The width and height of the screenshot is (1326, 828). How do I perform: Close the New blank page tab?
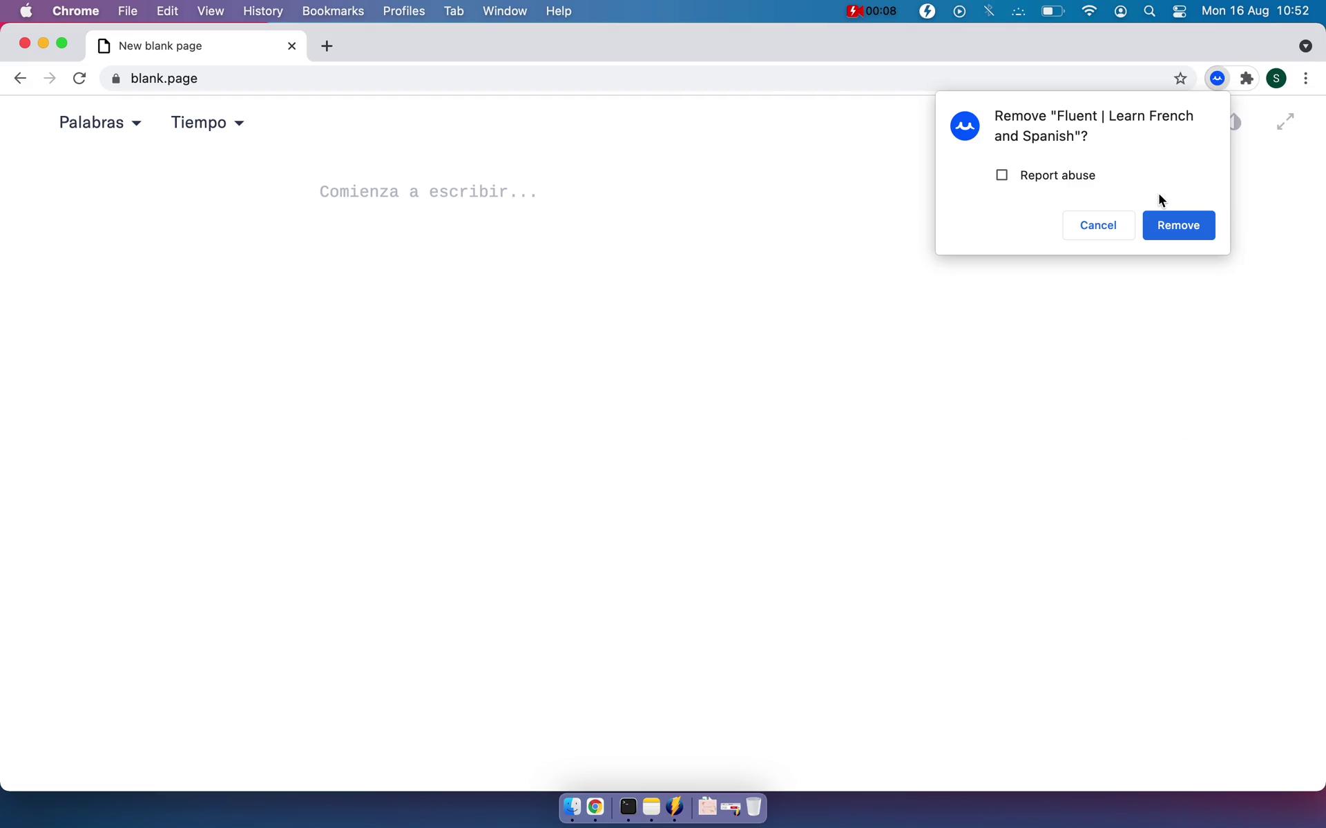tap(291, 46)
